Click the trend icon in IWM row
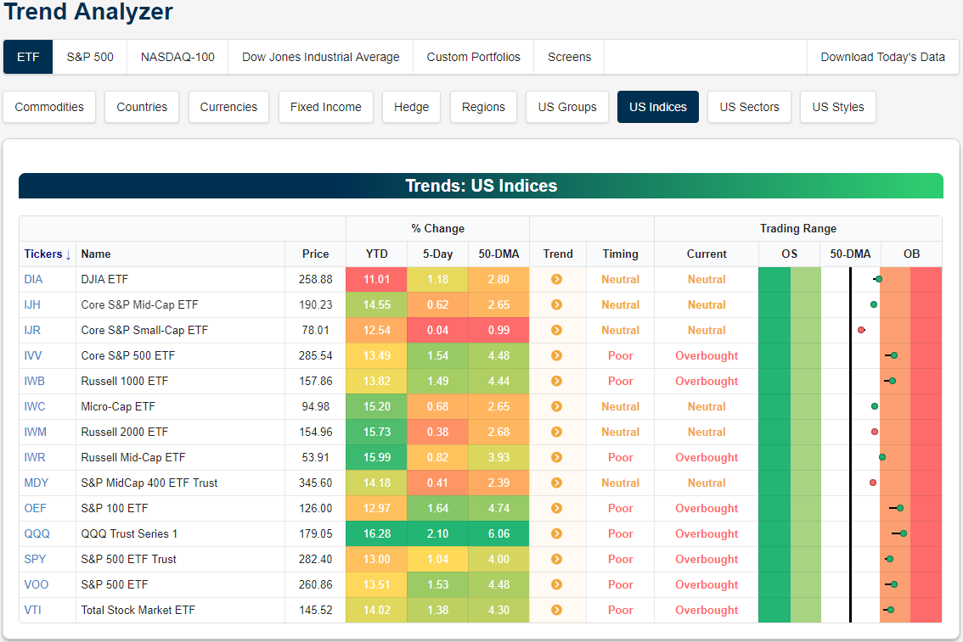The height and width of the screenshot is (642, 963). [557, 432]
